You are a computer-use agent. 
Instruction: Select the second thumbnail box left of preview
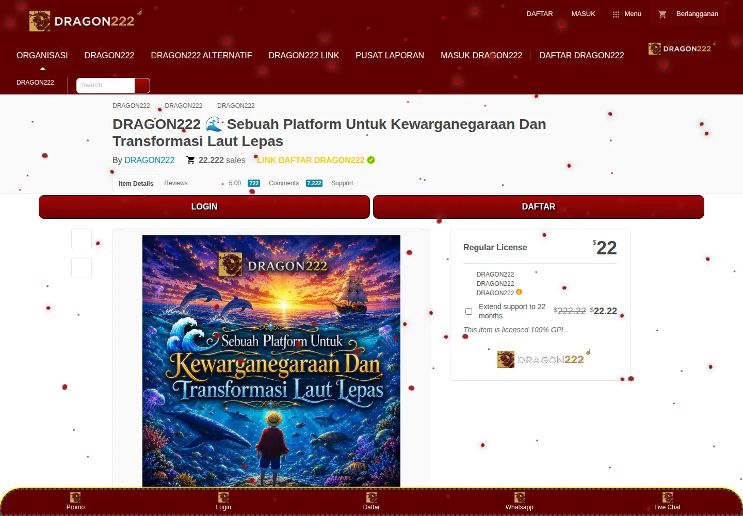tap(82, 268)
